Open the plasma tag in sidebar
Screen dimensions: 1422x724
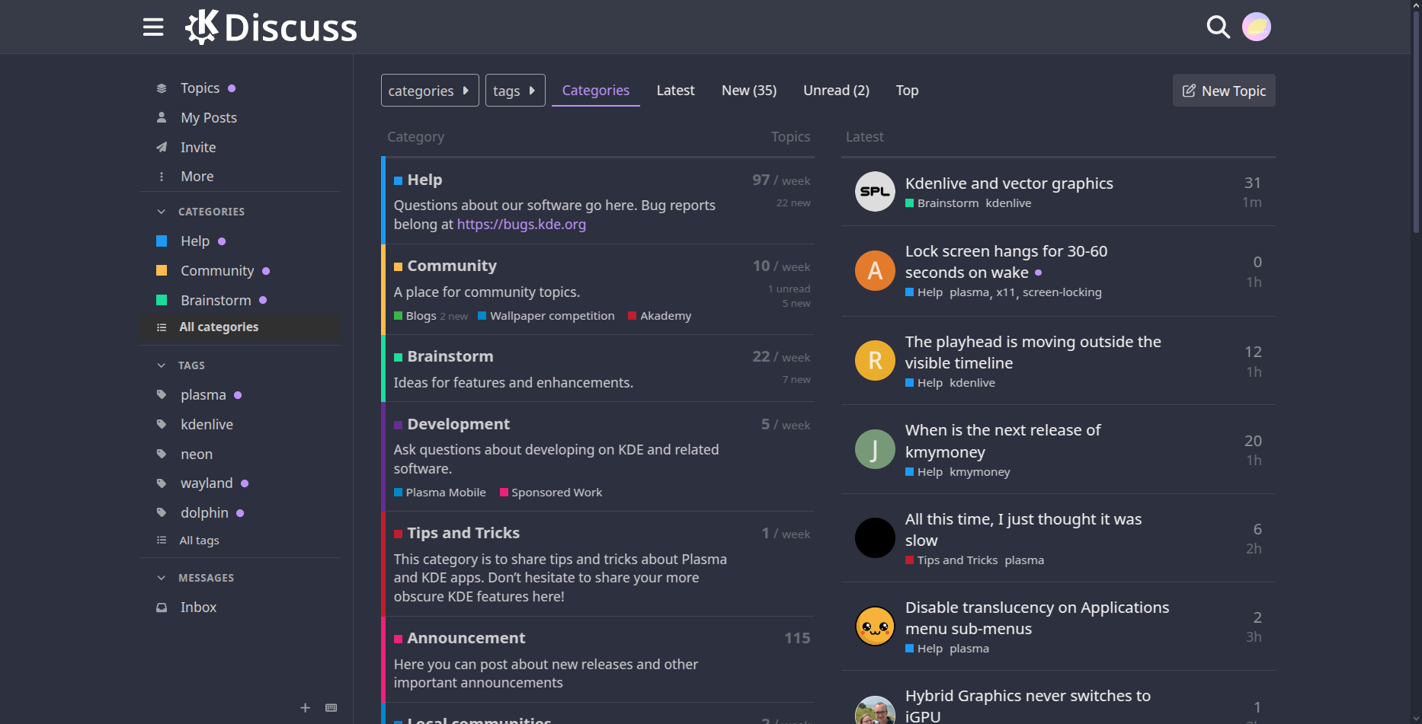point(203,395)
